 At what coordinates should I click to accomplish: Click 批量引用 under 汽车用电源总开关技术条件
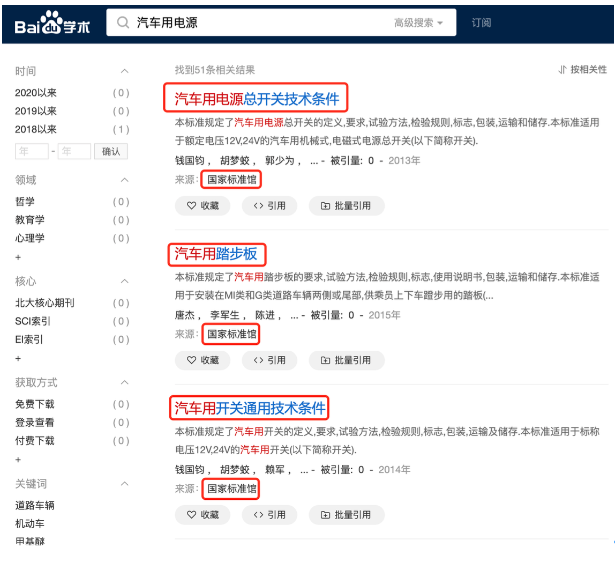coord(346,206)
